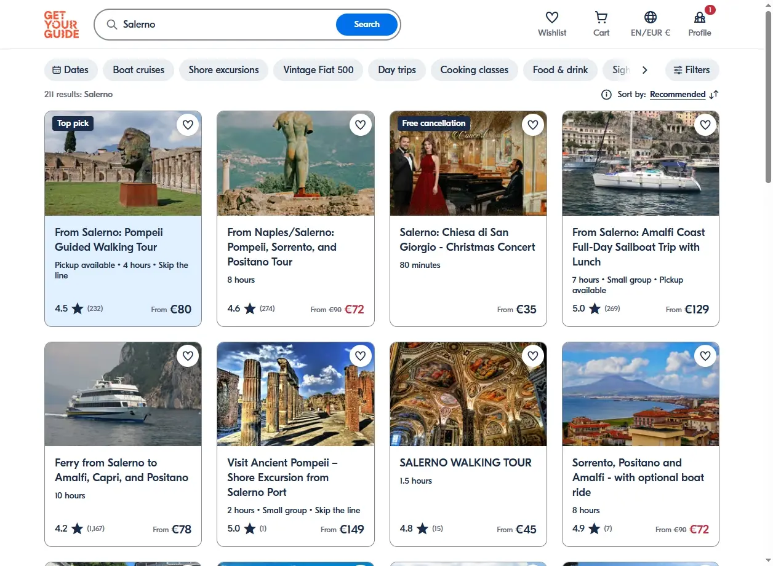This screenshot has height=566, width=773.
Task: Click the search magnifier icon
Action: (x=112, y=25)
